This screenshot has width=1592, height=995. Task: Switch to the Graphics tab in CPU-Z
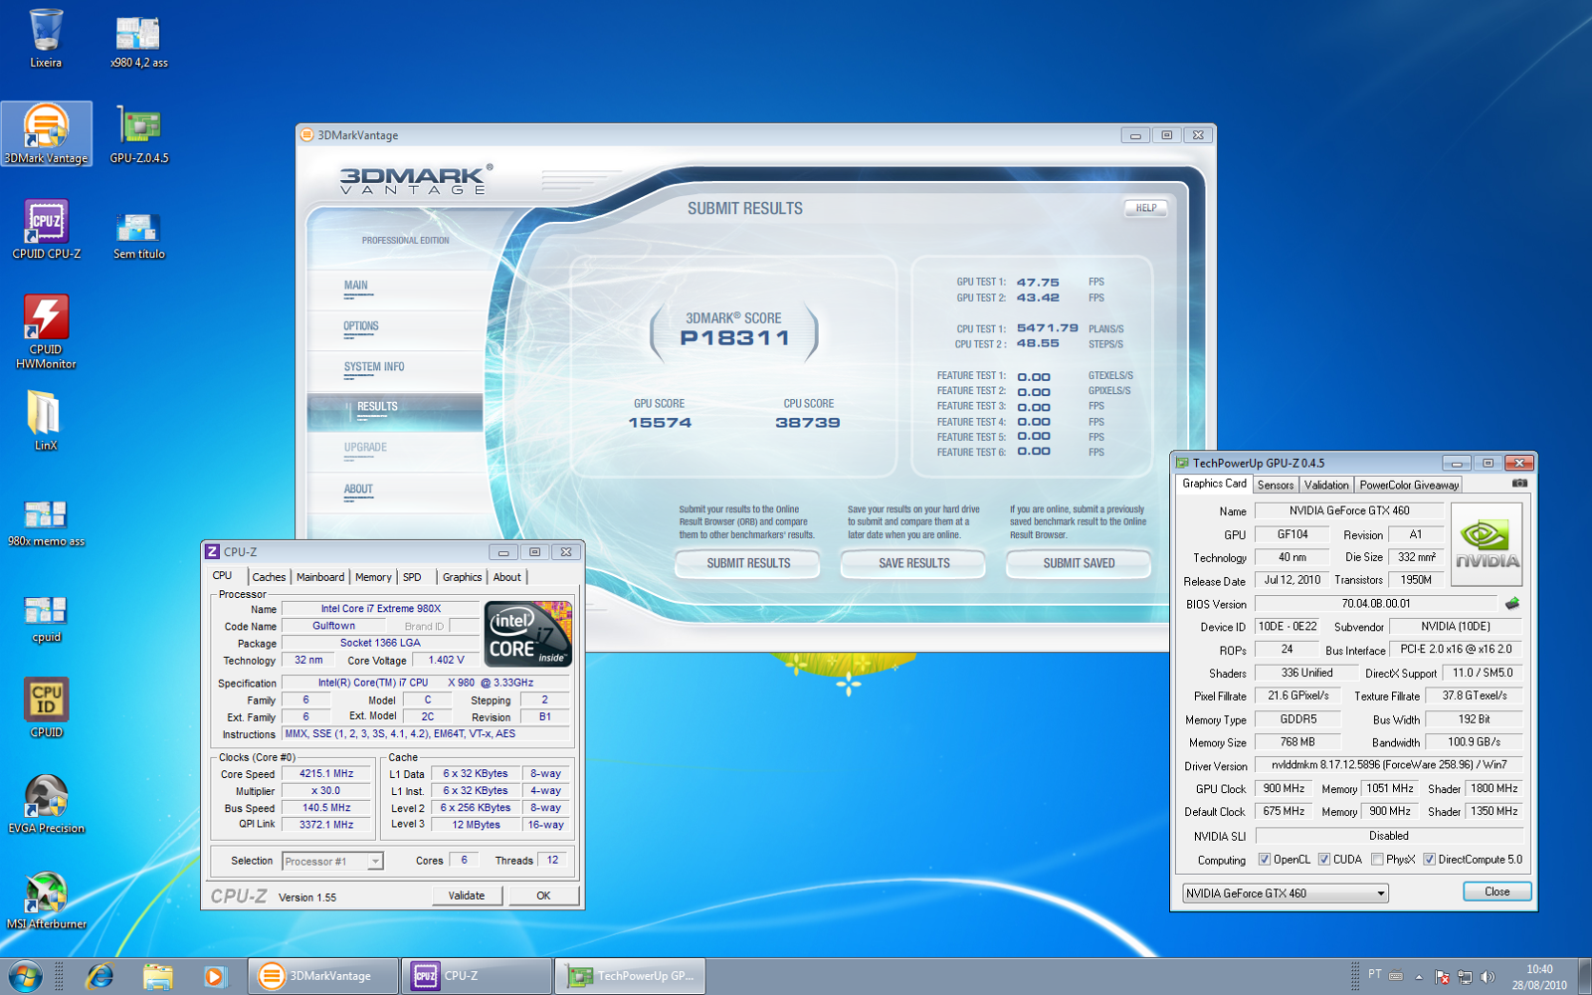(x=462, y=577)
